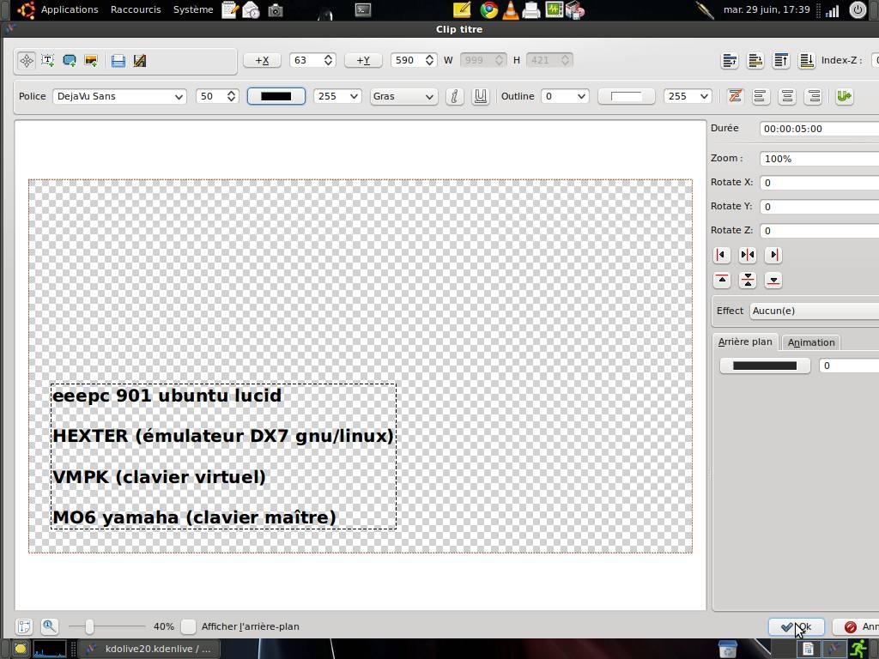Align text to the left
Screen dimensions: 879x659
tap(760, 96)
